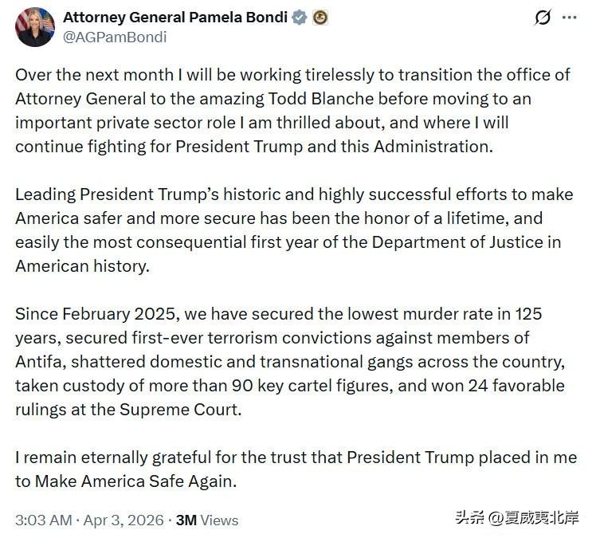592x538 pixels.
Task: Open the three-dot More options menu
Action: point(569,17)
